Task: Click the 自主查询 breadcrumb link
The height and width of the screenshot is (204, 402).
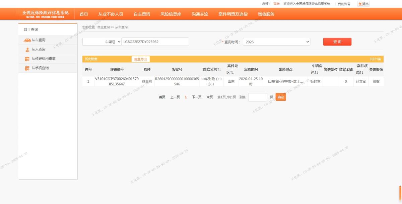Action: coord(104,27)
